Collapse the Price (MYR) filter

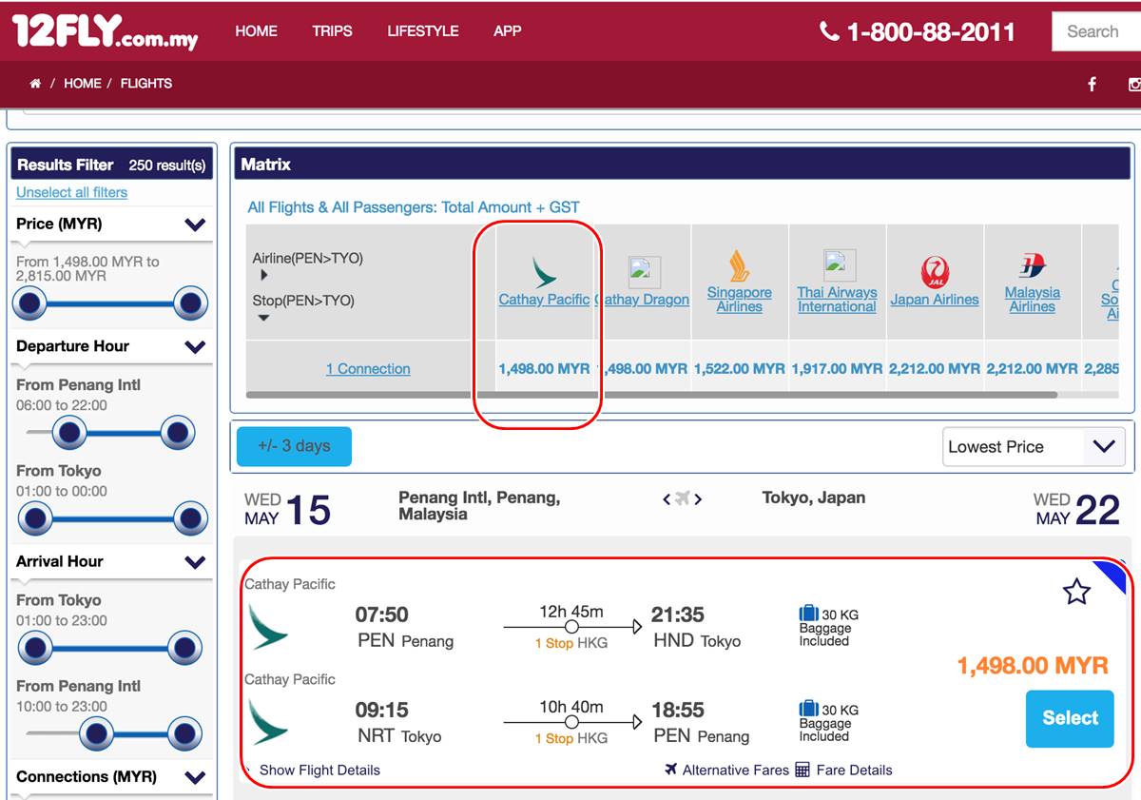pyautogui.click(x=195, y=225)
